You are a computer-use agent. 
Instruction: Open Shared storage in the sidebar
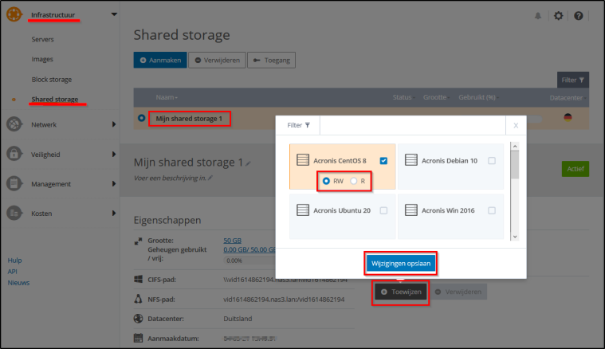55,99
